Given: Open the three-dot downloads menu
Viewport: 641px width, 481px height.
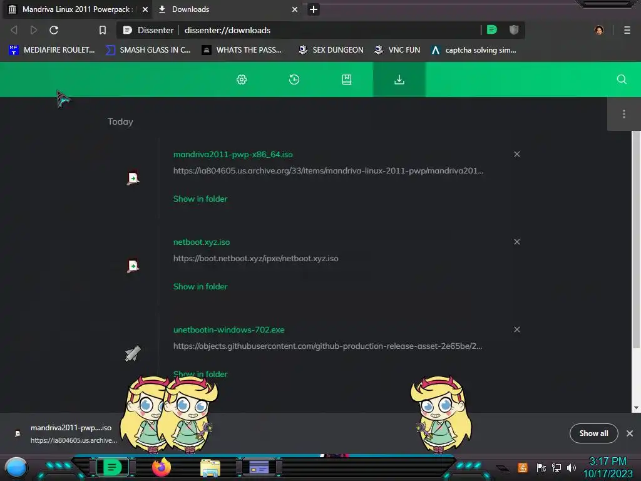Looking at the screenshot, I should coord(624,114).
